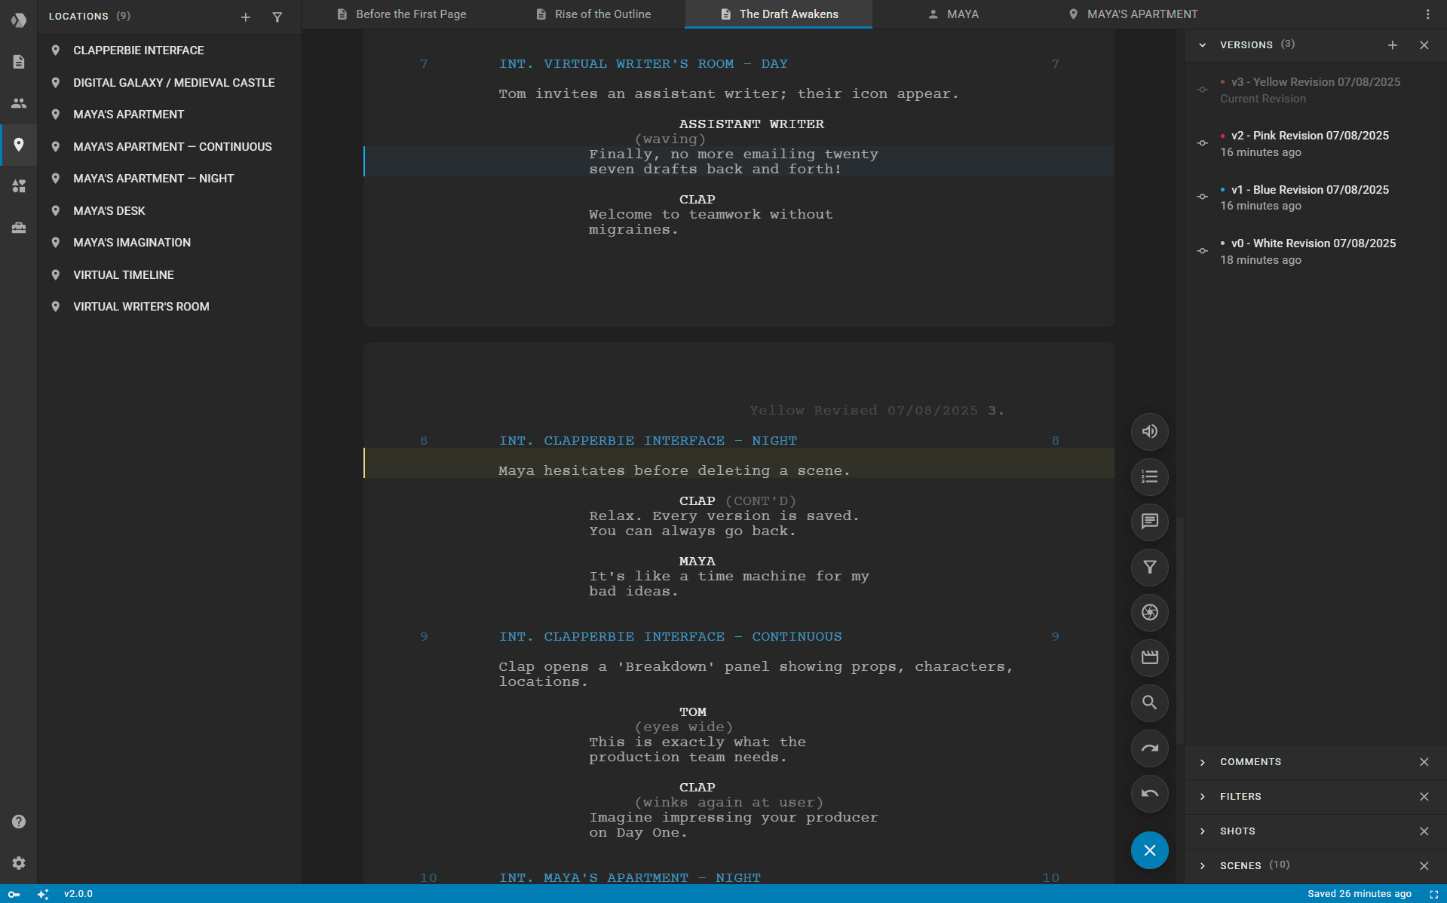The height and width of the screenshot is (903, 1447).
Task: Toggle fullscreen from status bar
Action: pyautogui.click(x=1433, y=894)
